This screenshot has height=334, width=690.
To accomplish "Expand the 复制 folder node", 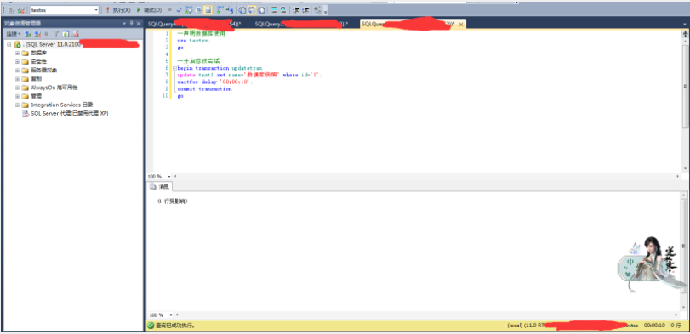I will click(x=18, y=79).
